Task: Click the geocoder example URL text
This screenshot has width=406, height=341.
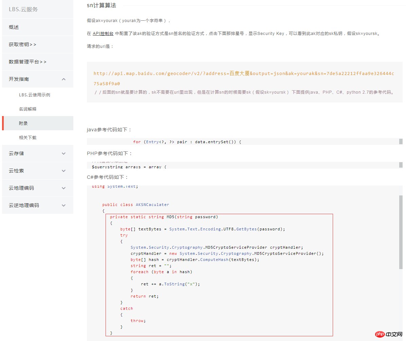Action: point(244,78)
